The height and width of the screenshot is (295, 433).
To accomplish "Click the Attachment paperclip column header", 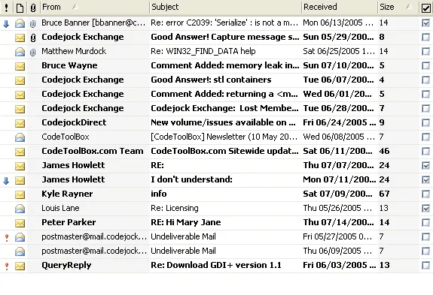I will coord(33,8).
